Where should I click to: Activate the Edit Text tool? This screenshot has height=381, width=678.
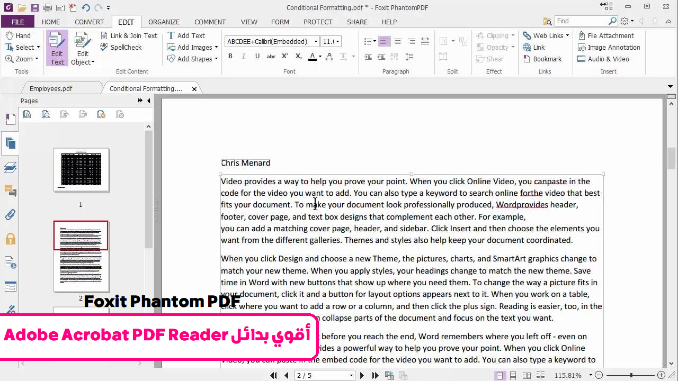click(57, 48)
